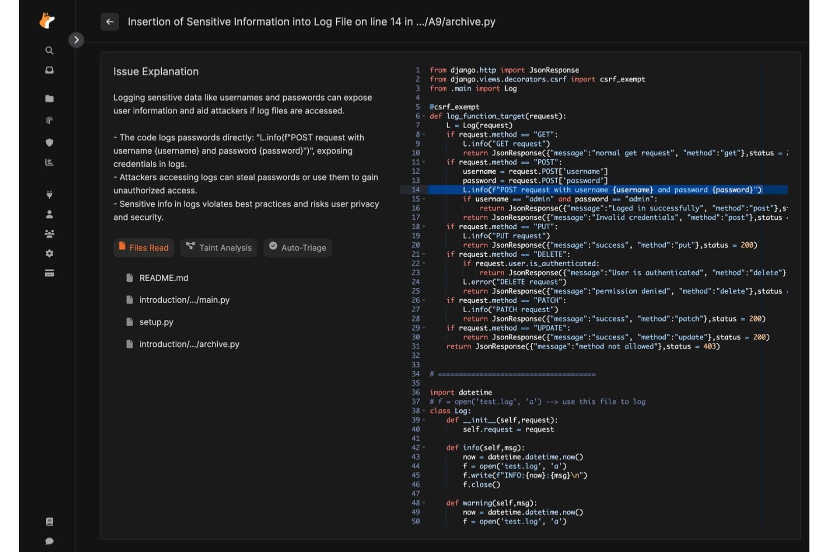Select the Files Read tab
The image size is (828, 552).
(x=144, y=248)
